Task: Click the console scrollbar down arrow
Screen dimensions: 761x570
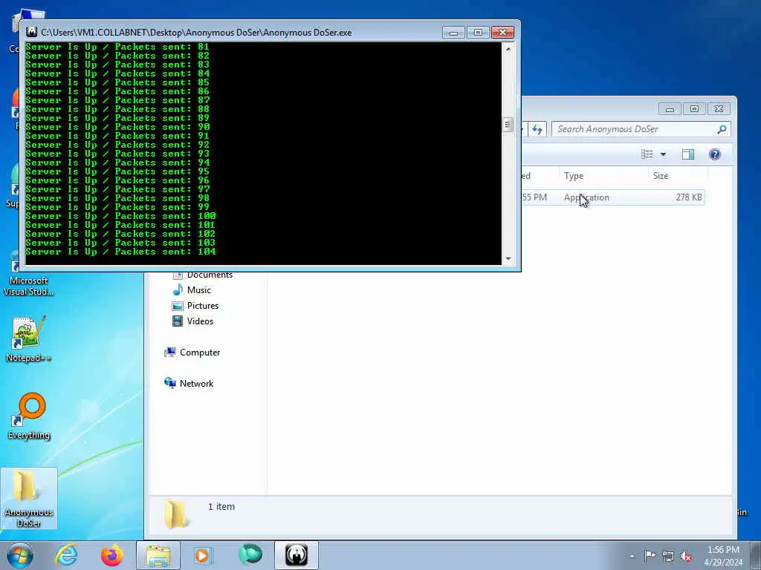Action: pyautogui.click(x=508, y=259)
